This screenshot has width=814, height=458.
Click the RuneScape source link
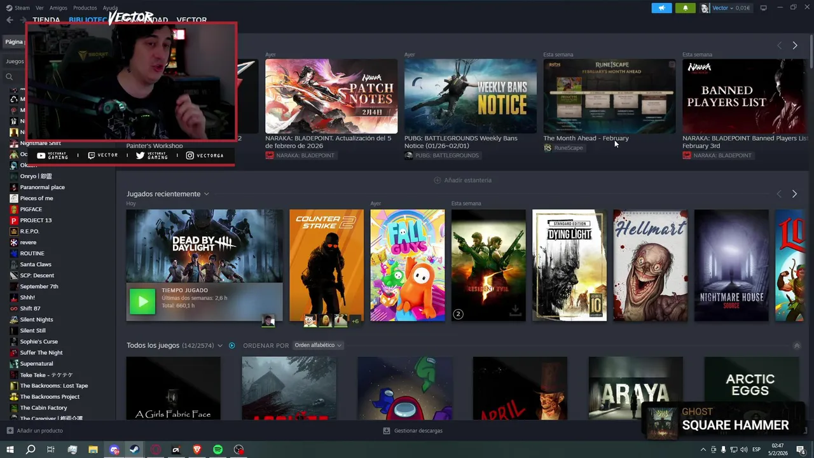(x=563, y=148)
